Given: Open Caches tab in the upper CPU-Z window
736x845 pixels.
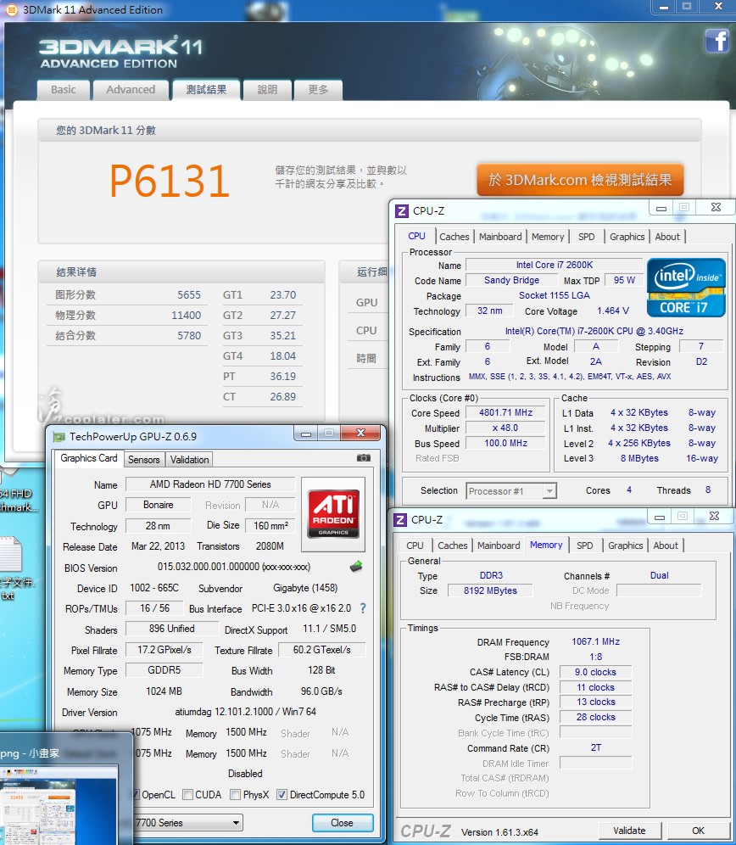Looking at the screenshot, I should [454, 237].
